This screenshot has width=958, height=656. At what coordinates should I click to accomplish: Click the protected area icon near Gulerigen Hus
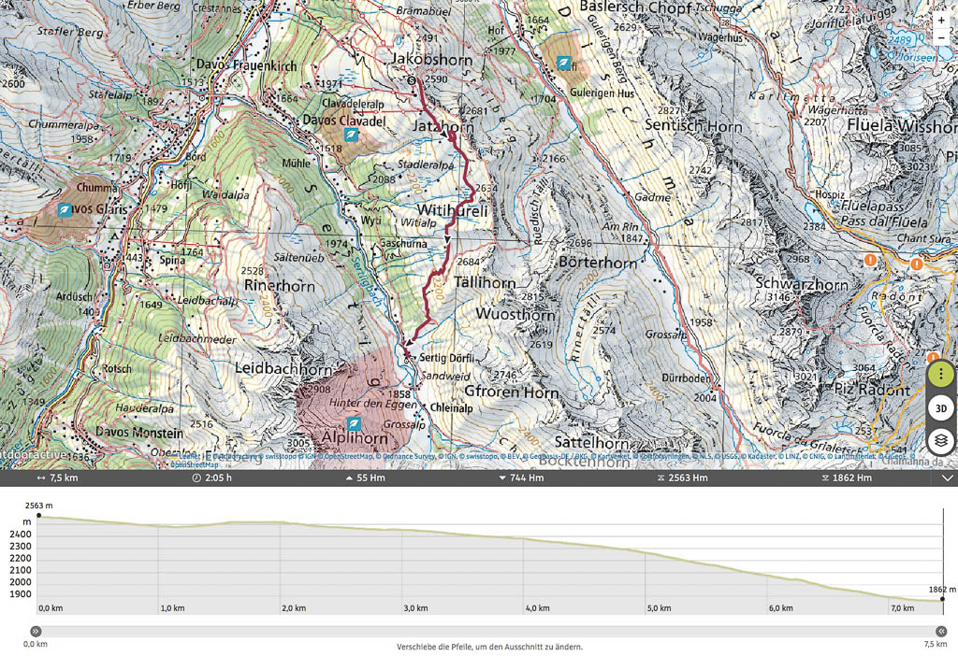564,63
